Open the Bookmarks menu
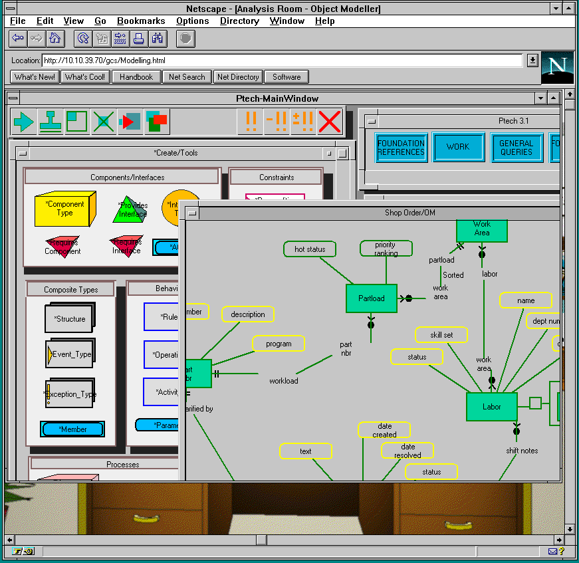The width and height of the screenshot is (579, 563). coord(140,21)
